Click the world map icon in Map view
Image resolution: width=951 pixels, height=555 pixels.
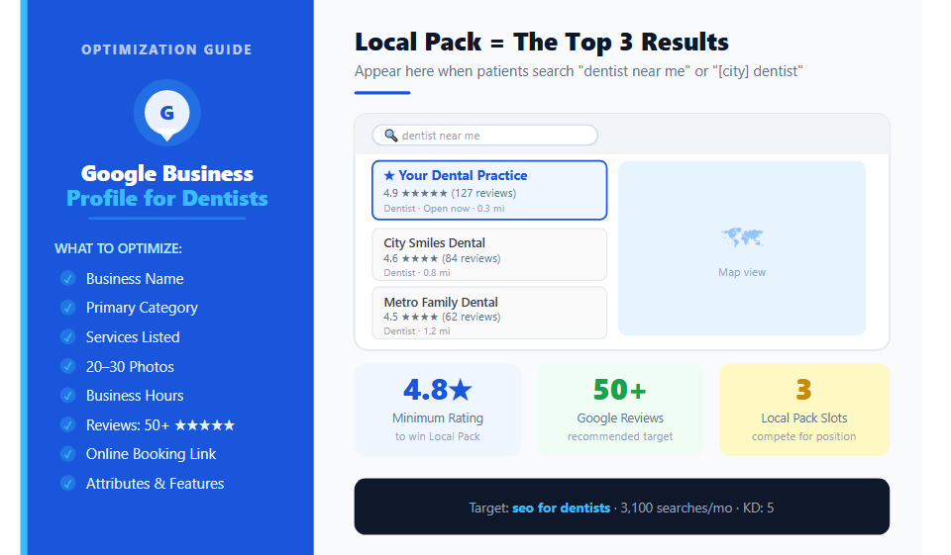(742, 236)
